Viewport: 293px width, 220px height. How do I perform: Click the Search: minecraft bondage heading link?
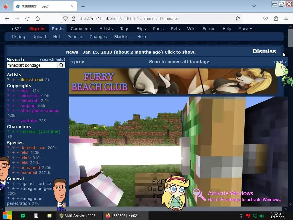coord(179,62)
